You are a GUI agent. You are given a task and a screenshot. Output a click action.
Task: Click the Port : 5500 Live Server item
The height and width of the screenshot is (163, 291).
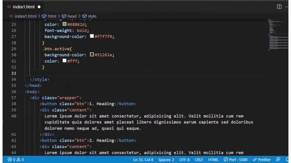click(236, 160)
